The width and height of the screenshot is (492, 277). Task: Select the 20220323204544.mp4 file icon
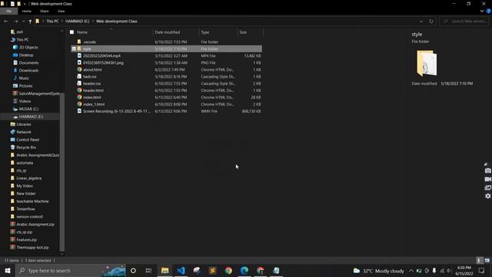pos(79,55)
